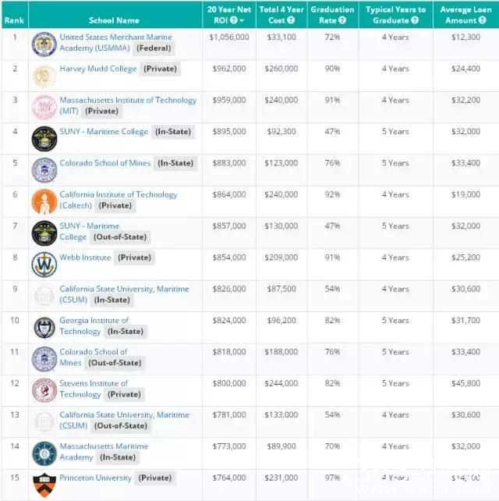The image size is (499, 501).
Task: Click the Webb Institute W logo
Action: 44,265
